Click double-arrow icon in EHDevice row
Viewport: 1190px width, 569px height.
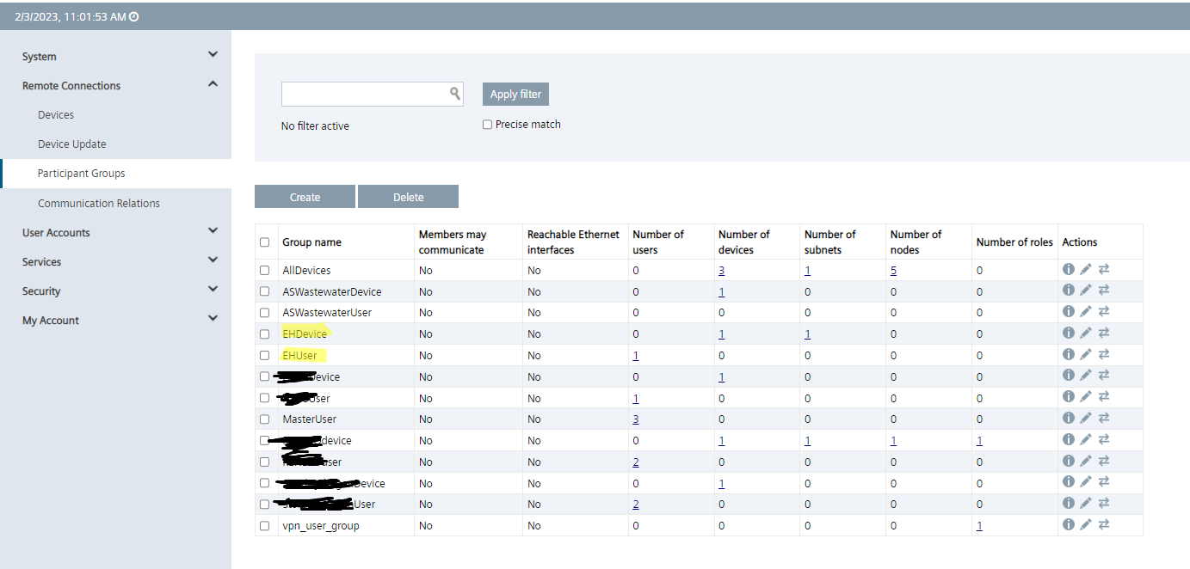[1104, 333]
